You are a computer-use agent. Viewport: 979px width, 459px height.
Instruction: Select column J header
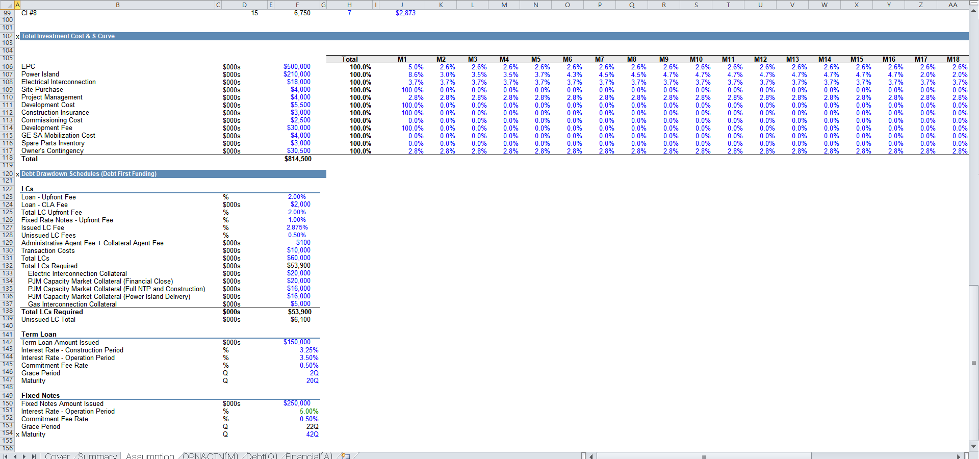pos(402,5)
